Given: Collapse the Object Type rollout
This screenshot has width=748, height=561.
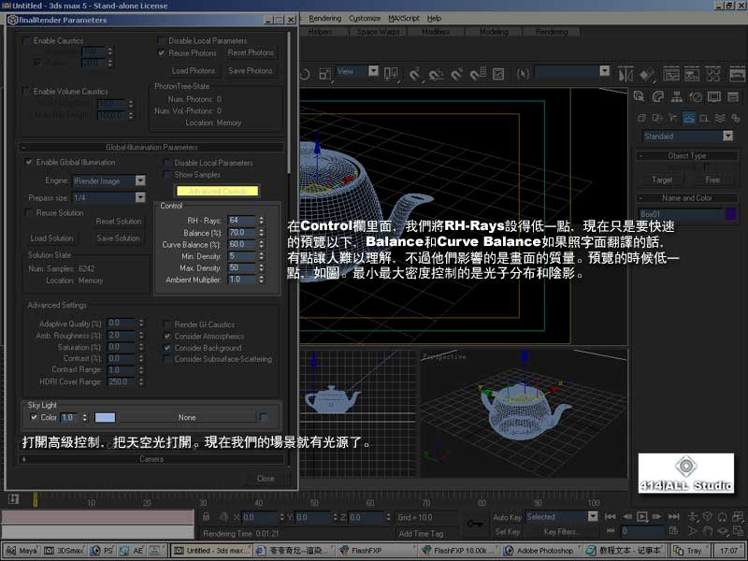Looking at the screenshot, I should (687, 155).
